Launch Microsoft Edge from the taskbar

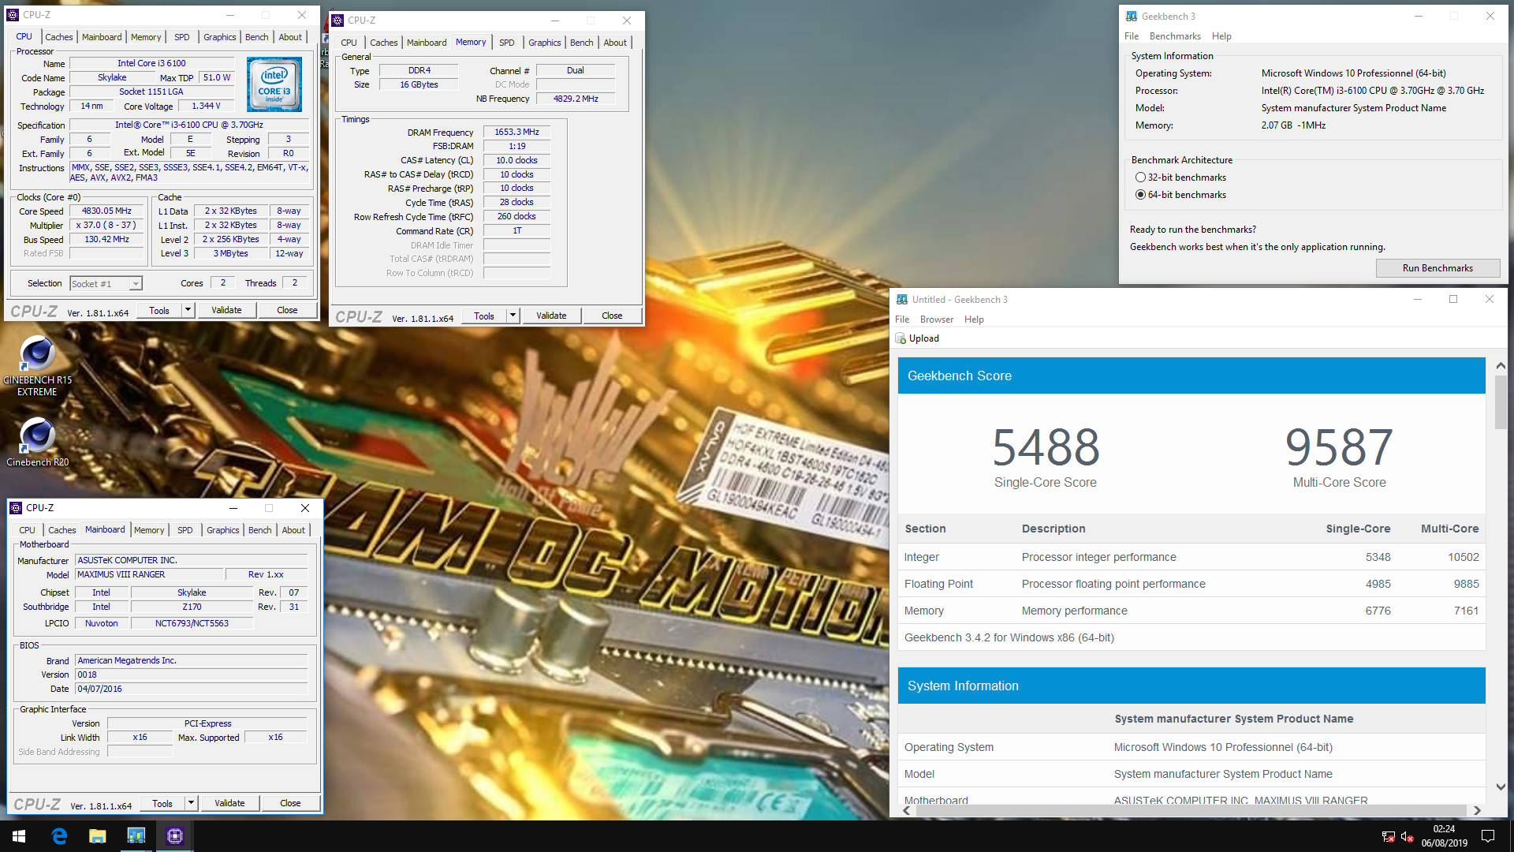(59, 836)
